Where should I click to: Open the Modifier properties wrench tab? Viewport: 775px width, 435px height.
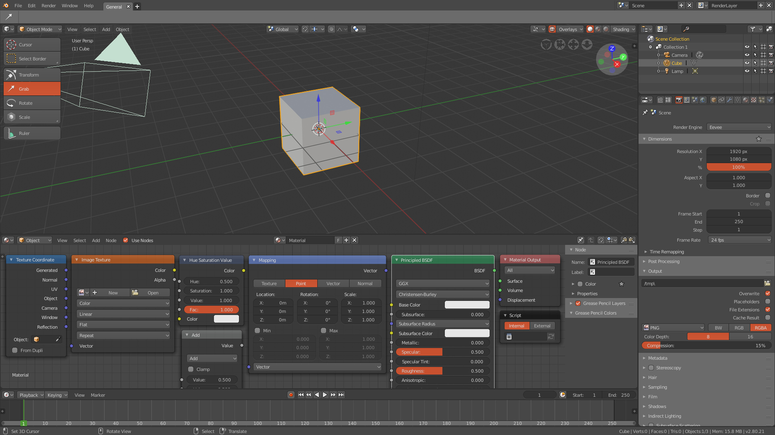pos(729,100)
